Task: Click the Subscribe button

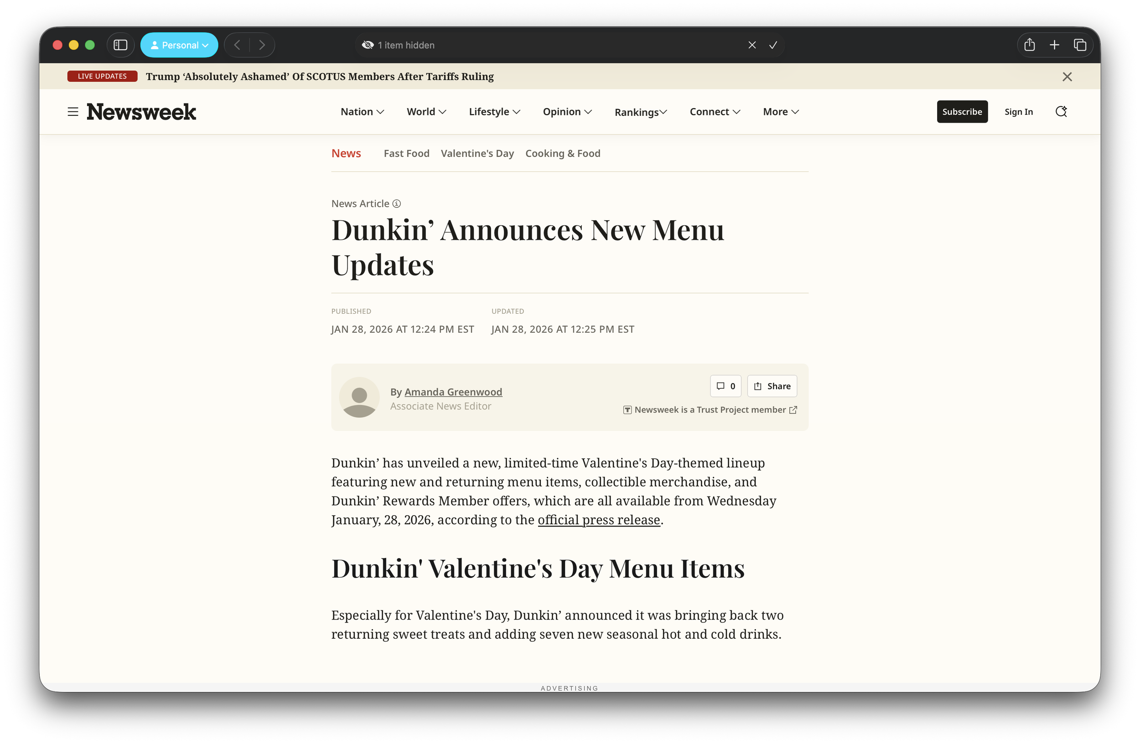Action: [962, 112]
